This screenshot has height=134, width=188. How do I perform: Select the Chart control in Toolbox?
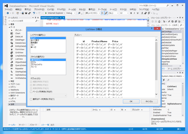click(x=18, y=33)
